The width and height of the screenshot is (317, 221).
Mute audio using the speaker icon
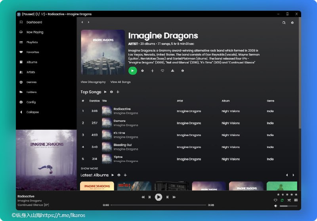pos(276,206)
